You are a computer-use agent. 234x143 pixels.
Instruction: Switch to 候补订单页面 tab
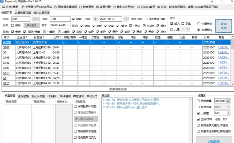[41, 13]
